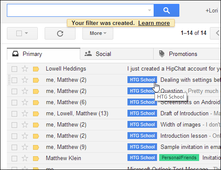Tick checkbox for Dealing with settings email
The image size is (221, 170).
(14, 80)
